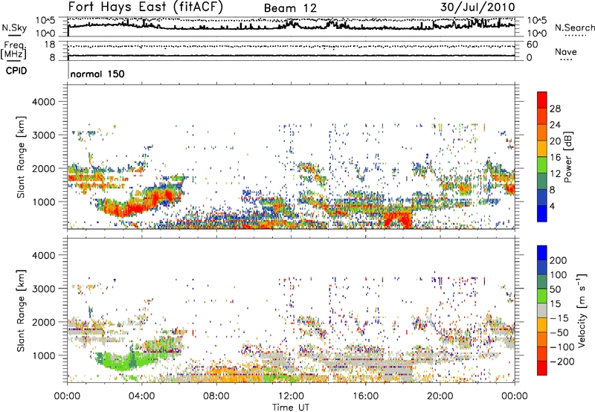This screenshot has width=595, height=412.
Task: Click the "04:00" time tick label
Action: (x=141, y=396)
